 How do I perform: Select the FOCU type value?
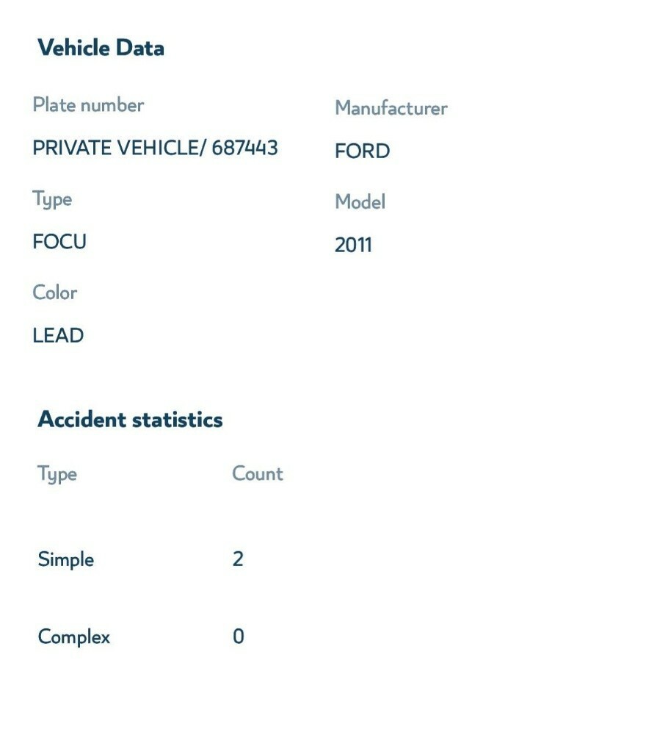point(59,242)
